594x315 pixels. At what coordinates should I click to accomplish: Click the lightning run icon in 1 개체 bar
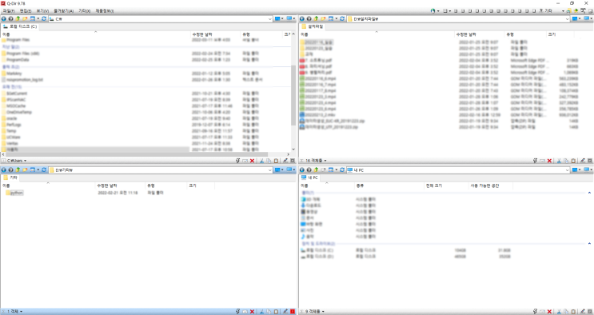pos(237,312)
